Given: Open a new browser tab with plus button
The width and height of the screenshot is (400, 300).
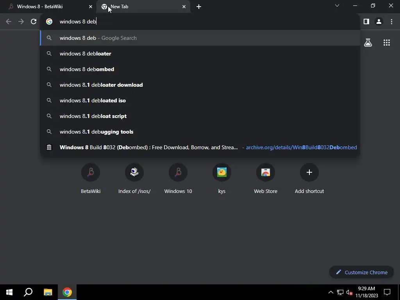Looking at the screenshot, I should pos(199,7).
